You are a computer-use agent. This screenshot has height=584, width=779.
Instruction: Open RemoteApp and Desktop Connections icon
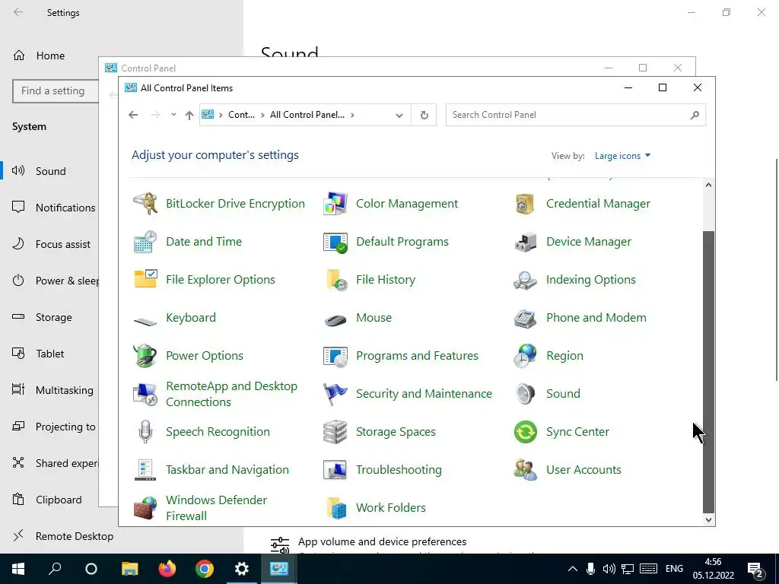click(x=145, y=394)
